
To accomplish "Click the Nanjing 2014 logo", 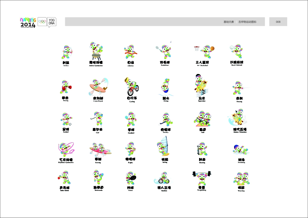I will point(28,22).
